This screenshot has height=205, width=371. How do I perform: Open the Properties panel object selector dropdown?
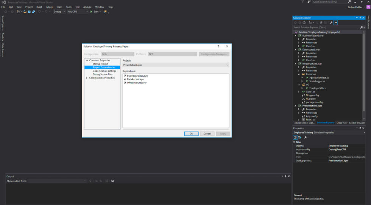364,133
